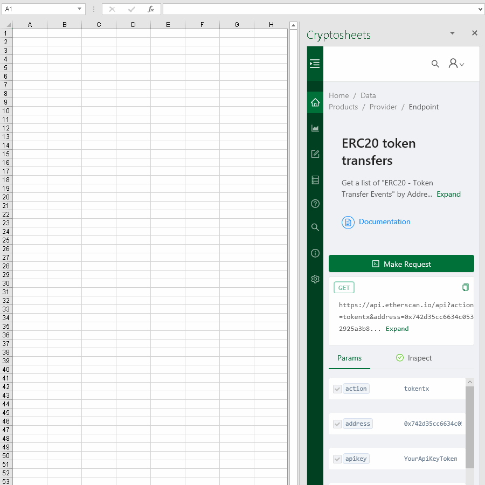485x485 pixels.
Task: Click the formula bar cancel icon
Action: tap(112, 9)
